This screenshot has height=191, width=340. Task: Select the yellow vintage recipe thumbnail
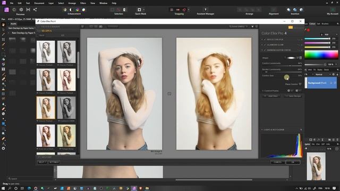point(66,136)
